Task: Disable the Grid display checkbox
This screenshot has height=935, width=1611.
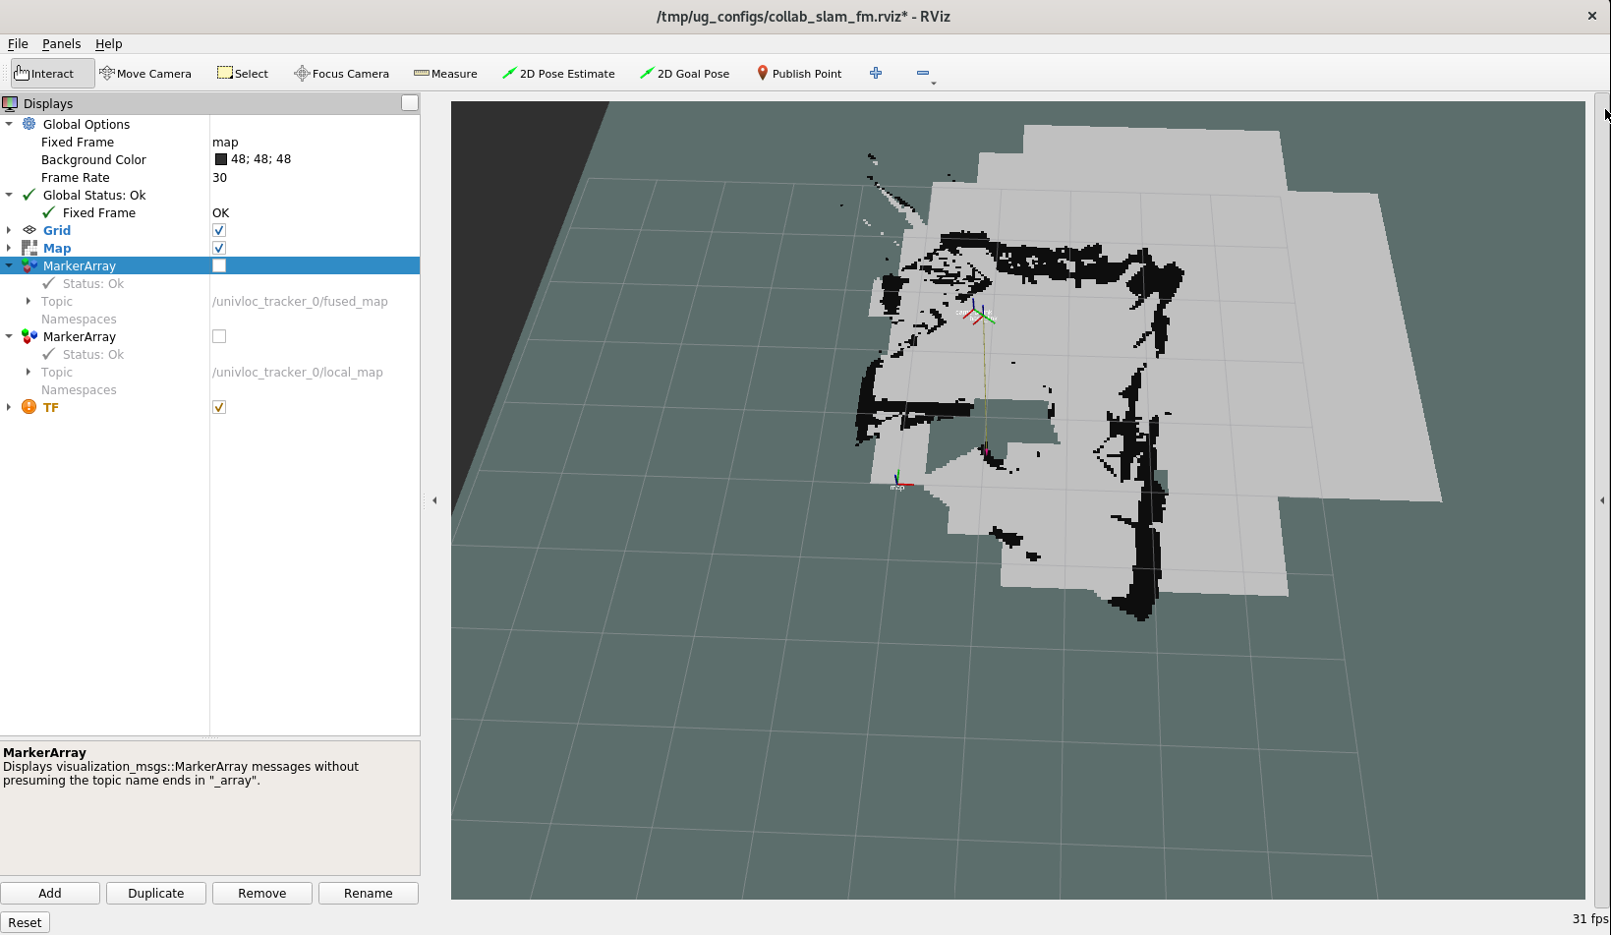Action: (x=219, y=231)
